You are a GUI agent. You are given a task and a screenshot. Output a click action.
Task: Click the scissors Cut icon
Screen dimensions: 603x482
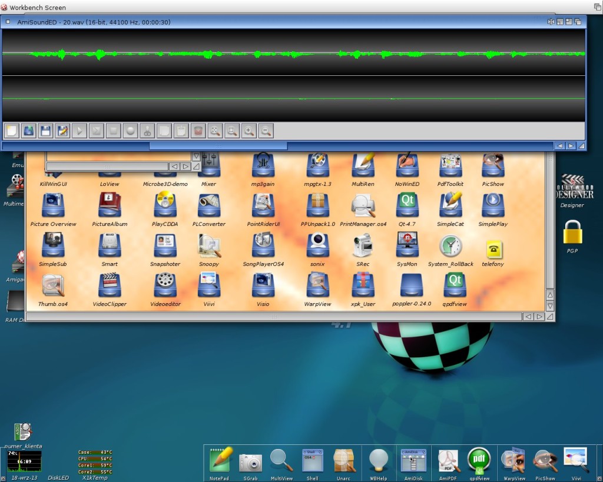147,131
